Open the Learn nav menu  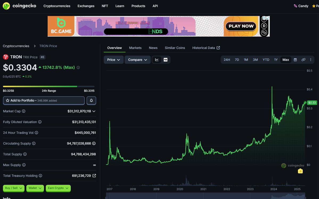point(120,6)
